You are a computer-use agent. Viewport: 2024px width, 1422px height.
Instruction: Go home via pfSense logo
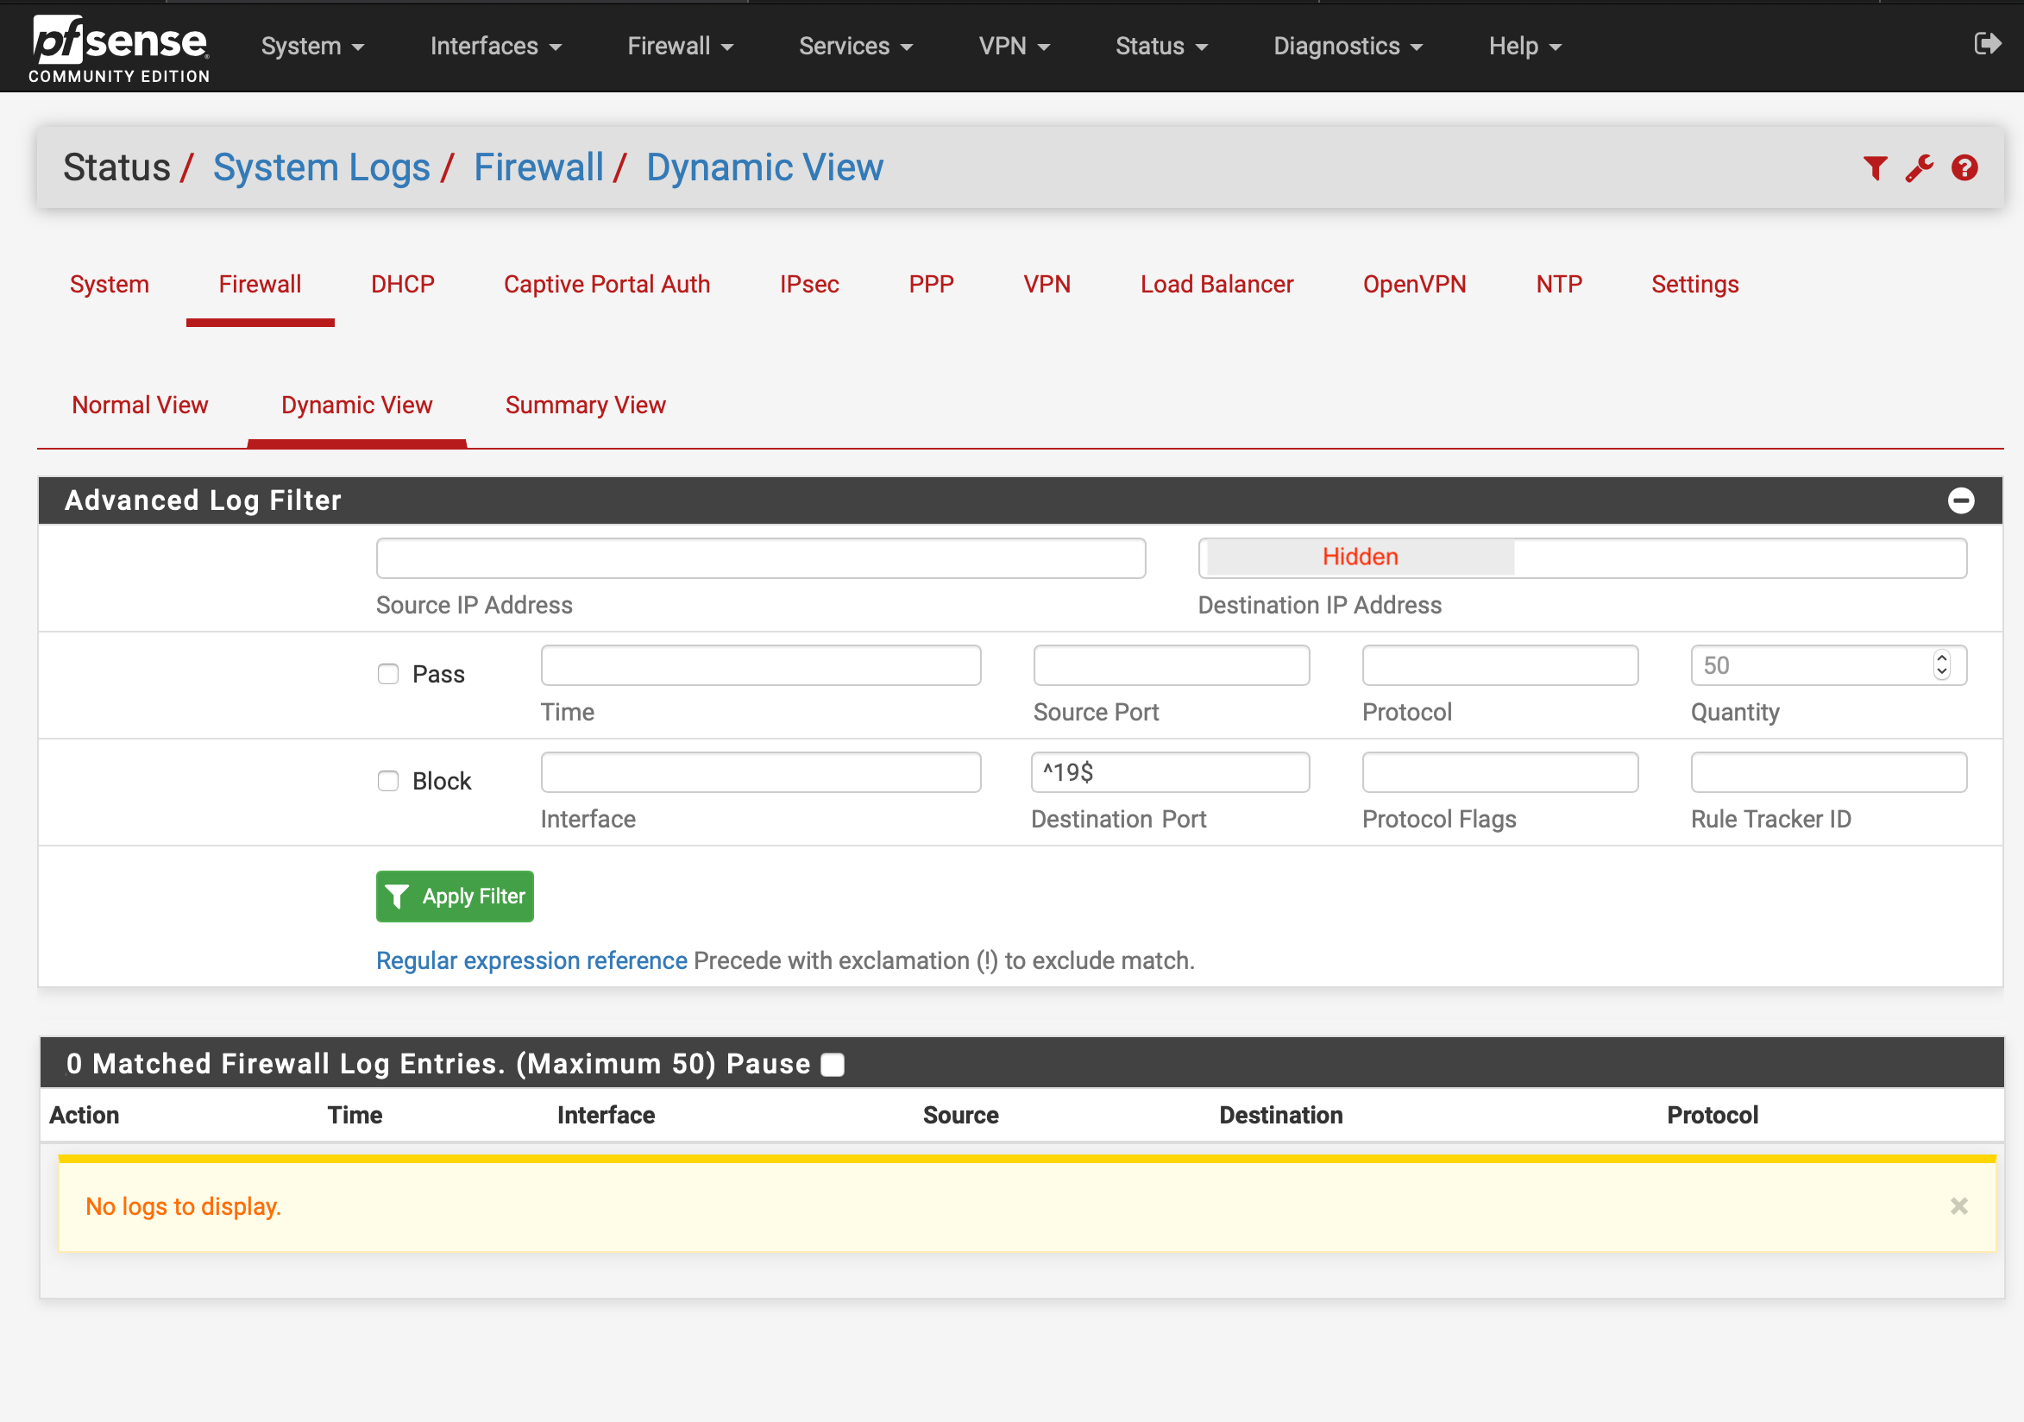click(120, 48)
